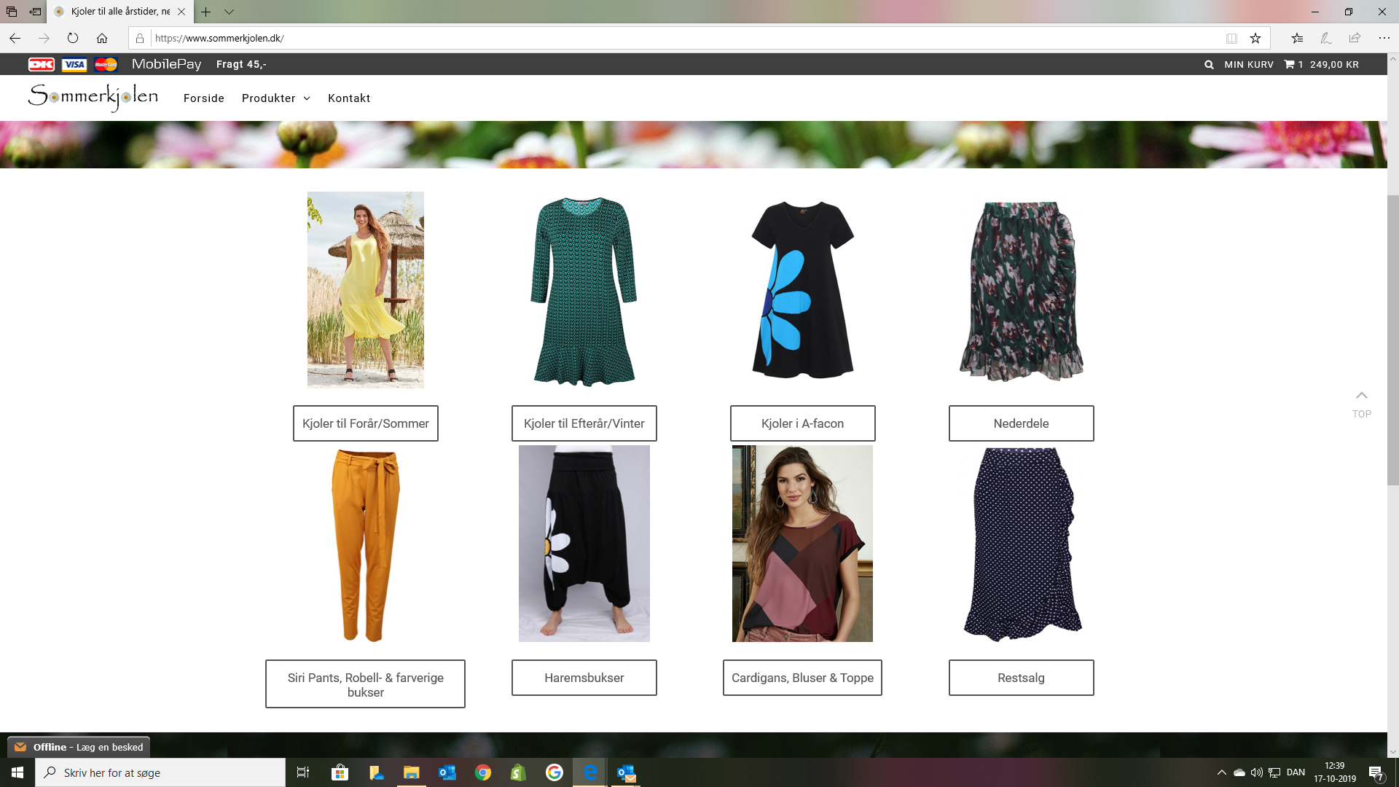Open the Restsalg category button
The image size is (1399, 787).
(1021, 678)
